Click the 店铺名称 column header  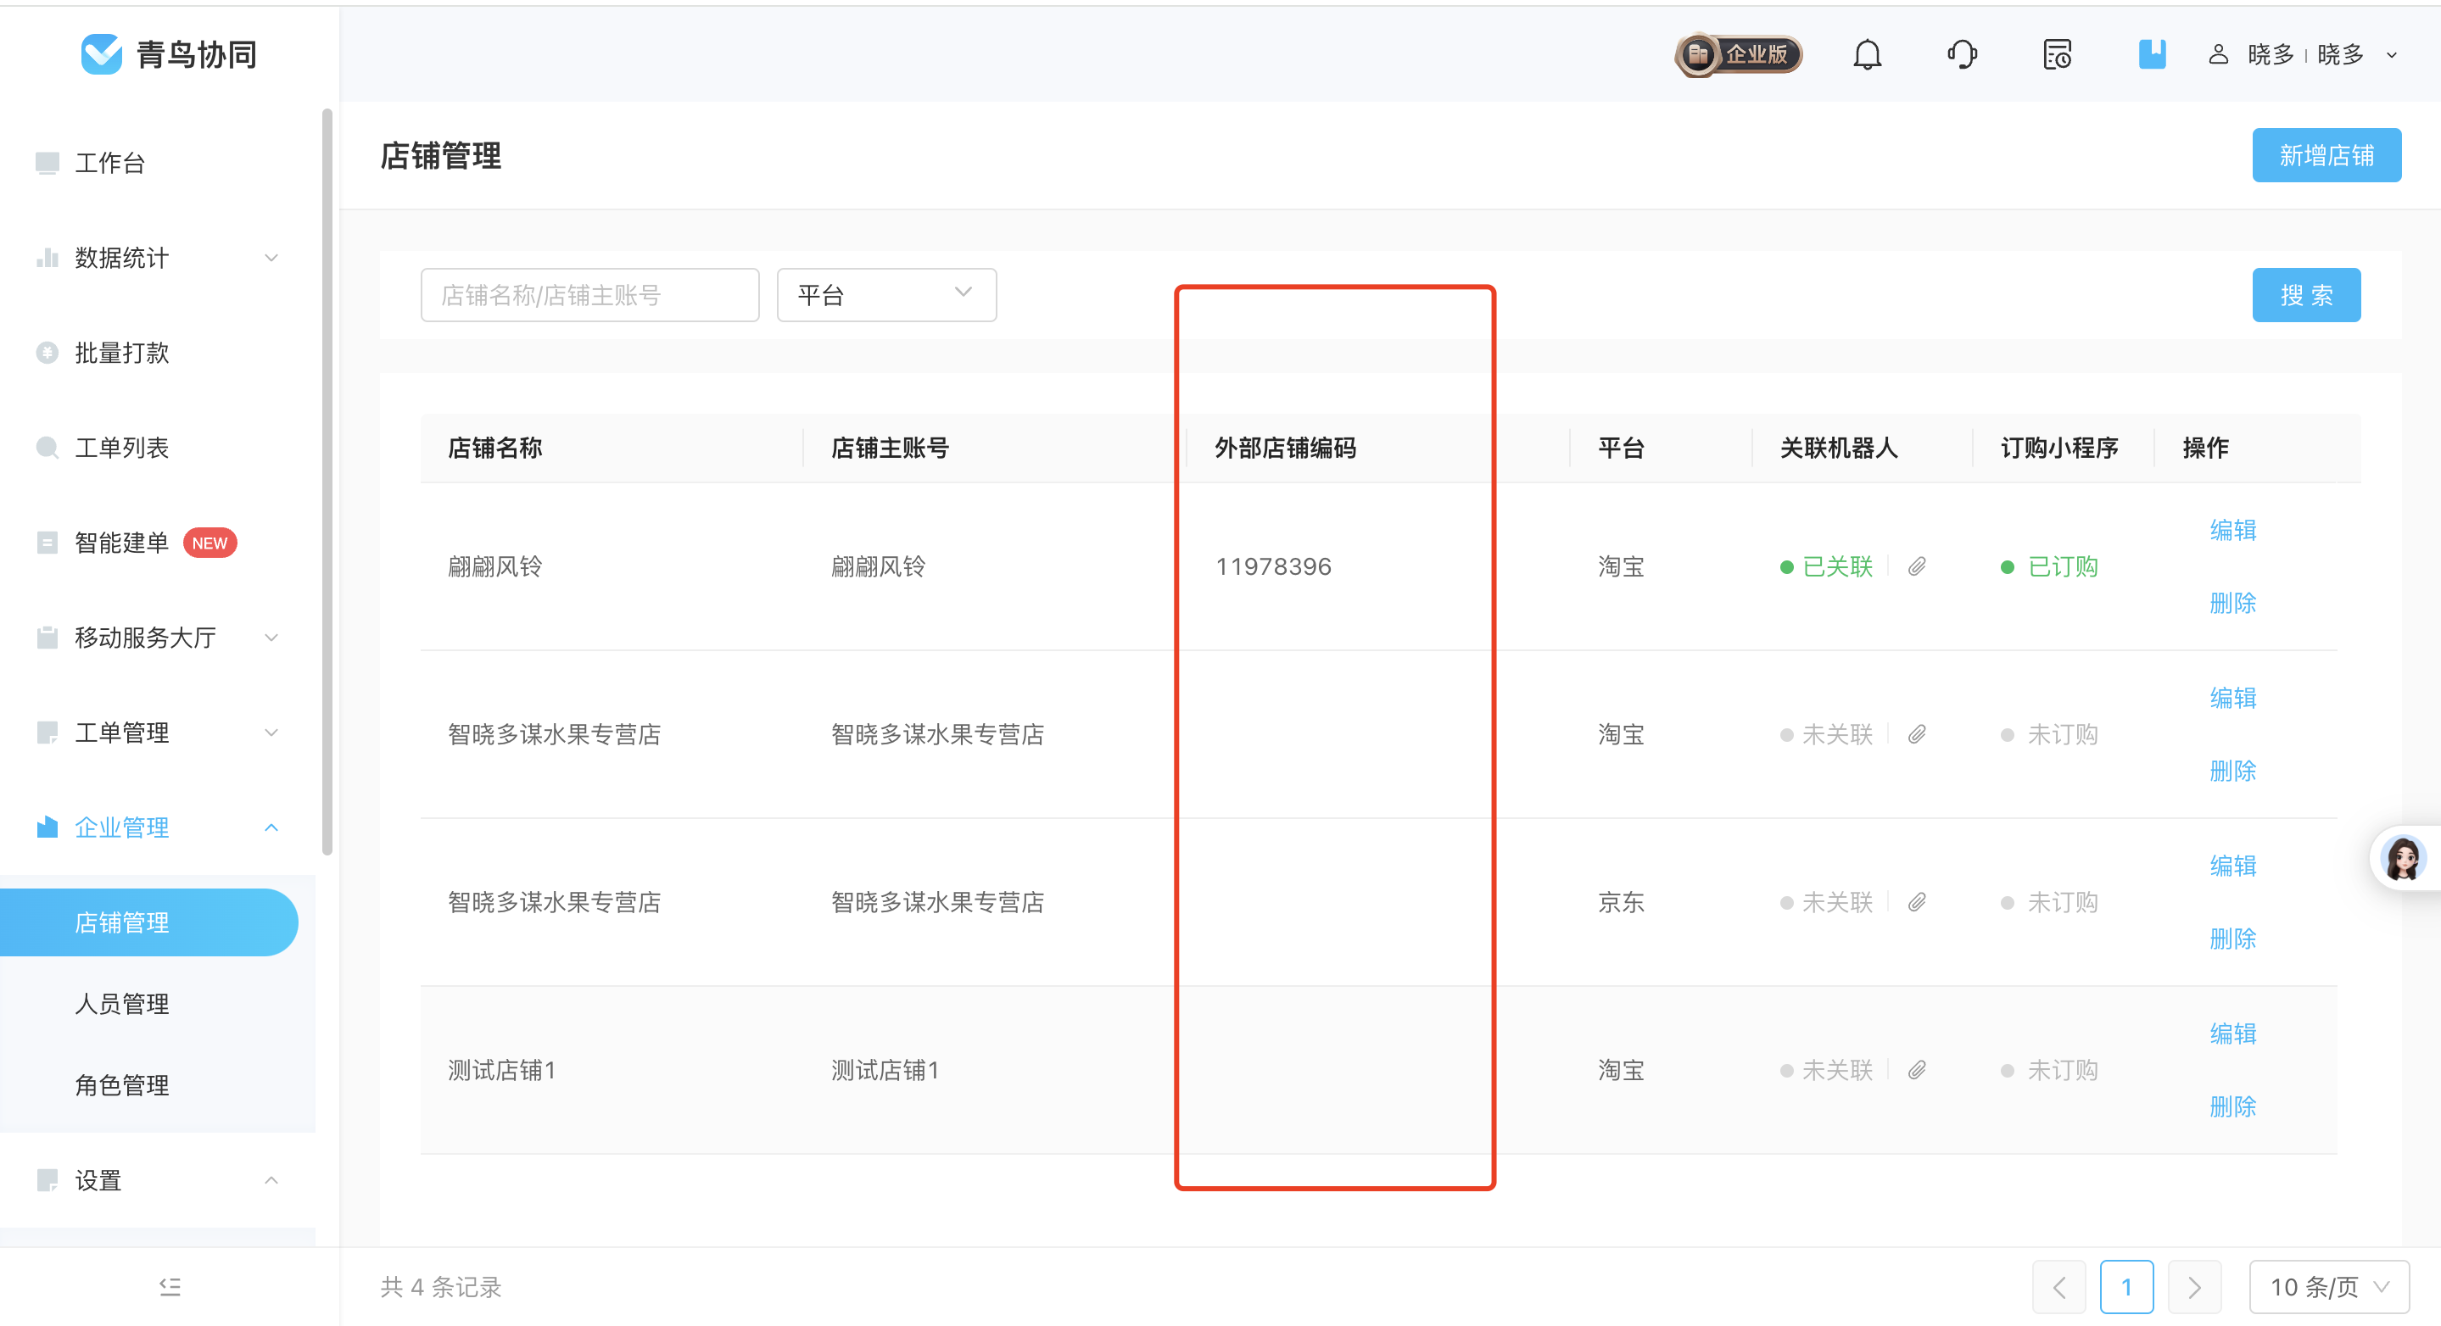[x=494, y=448]
